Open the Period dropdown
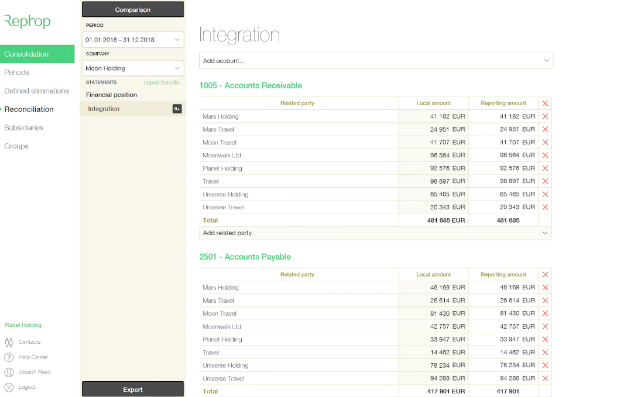 pyautogui.click(x=132, y=39)
